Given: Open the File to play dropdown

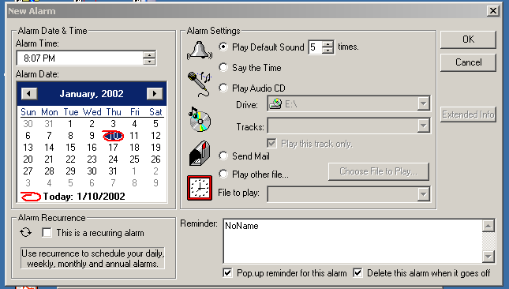Looking at the screenshot, I should [x=423, y=194].
